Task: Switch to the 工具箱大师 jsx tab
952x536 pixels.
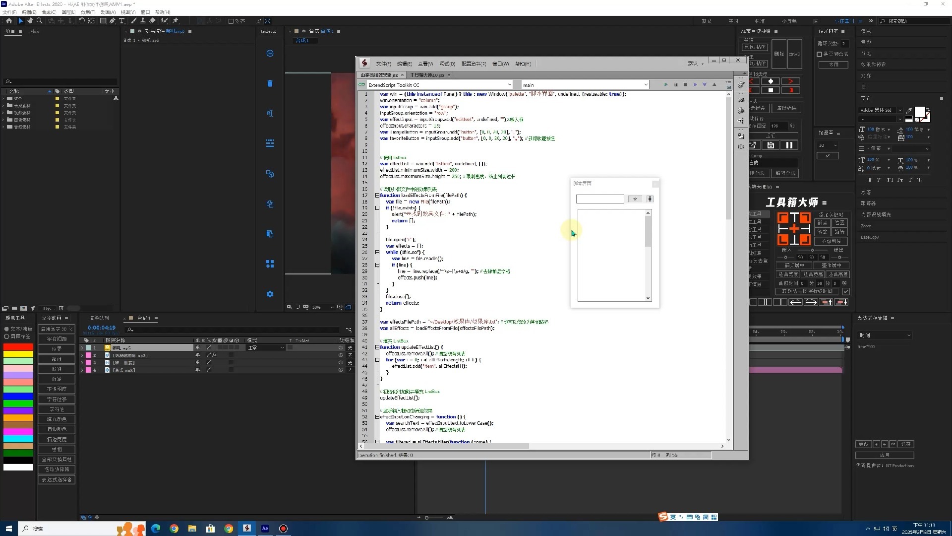Action: 428,75
